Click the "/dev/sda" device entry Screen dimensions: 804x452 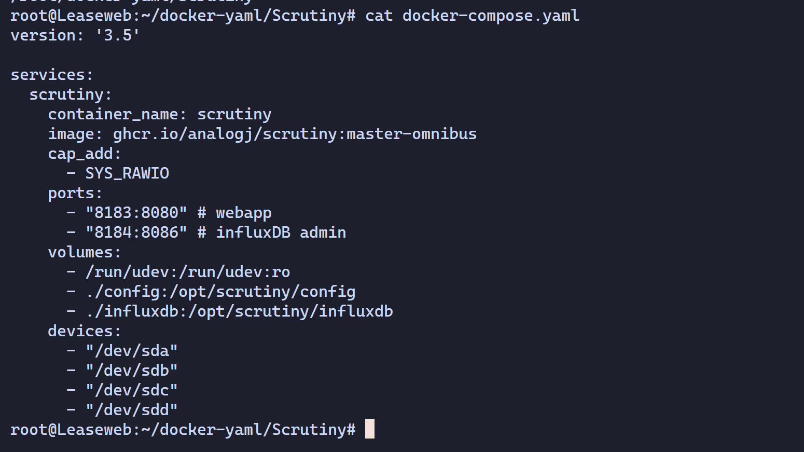click(x=132, y=351)
